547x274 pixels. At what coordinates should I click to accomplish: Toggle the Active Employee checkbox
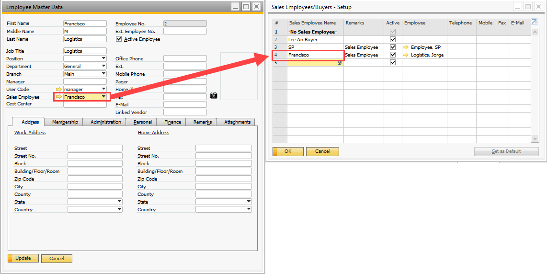(119, 39)
